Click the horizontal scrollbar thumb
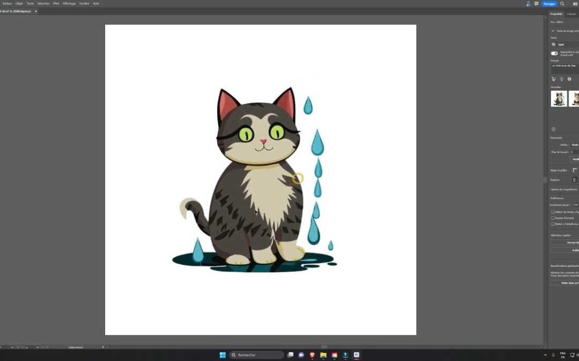Image resolution: width=579 pixels, height=361 pixels. coord(324,347)
